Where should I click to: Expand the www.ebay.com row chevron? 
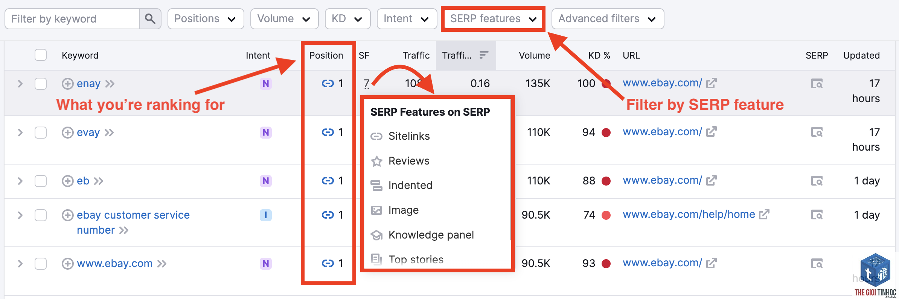20,264
